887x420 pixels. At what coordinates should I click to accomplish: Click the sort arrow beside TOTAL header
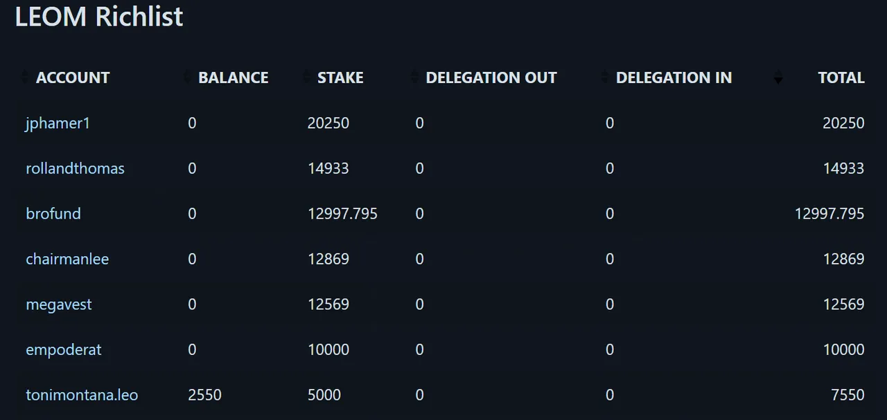click(x=778, y=77)
